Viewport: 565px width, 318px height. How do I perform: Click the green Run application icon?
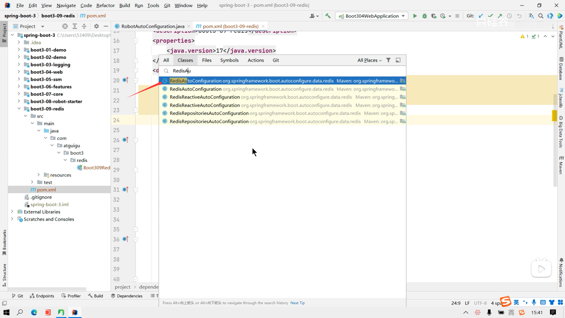click(415, 16)
